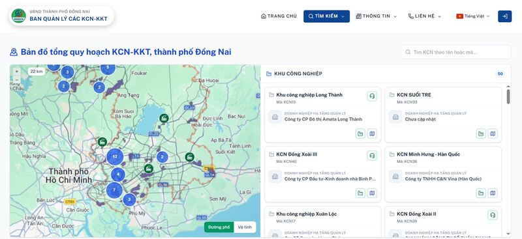This screenshot has width=522, height=239.
Task: Select Đường phố street map view
Action: [x=219, y=227]
